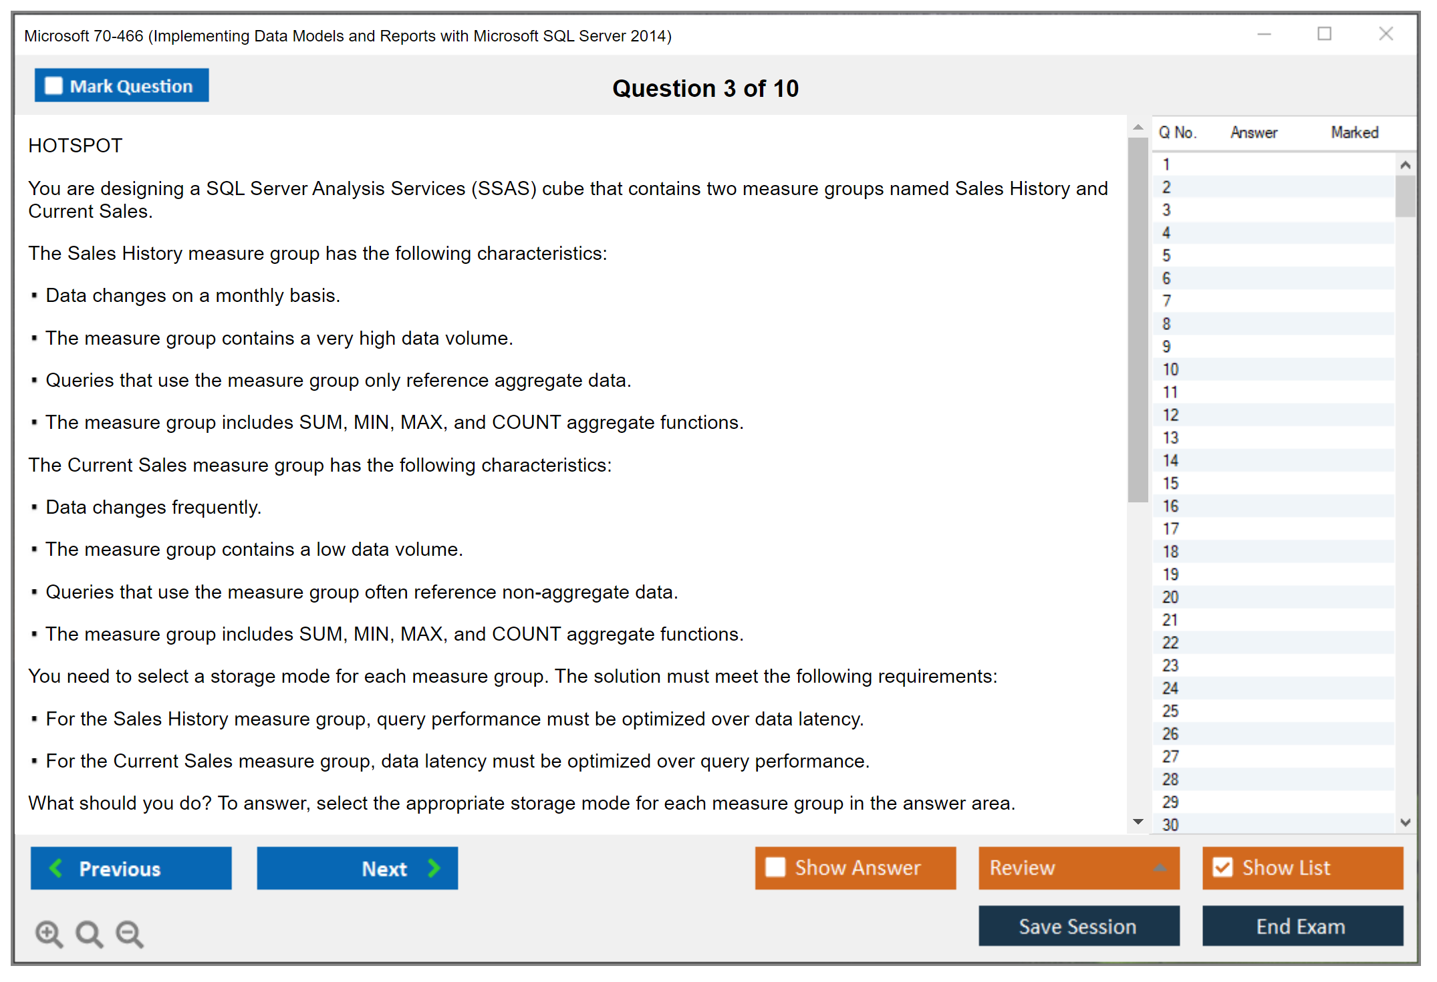Viewport: 1437px width, 982px height.
Task: Click the question list scroll-down arrow
Action: (1405, 822)
